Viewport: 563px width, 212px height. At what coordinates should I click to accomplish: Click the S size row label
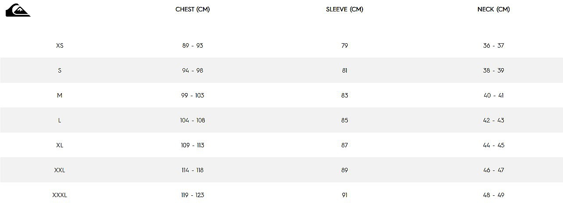point(60,70)
